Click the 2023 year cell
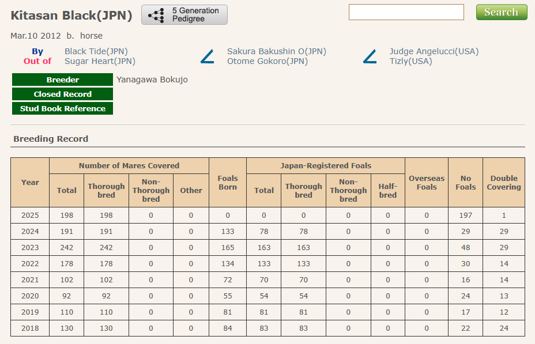Screen dimensions: 535x344 pyautogui.click(x=30, y=248)
